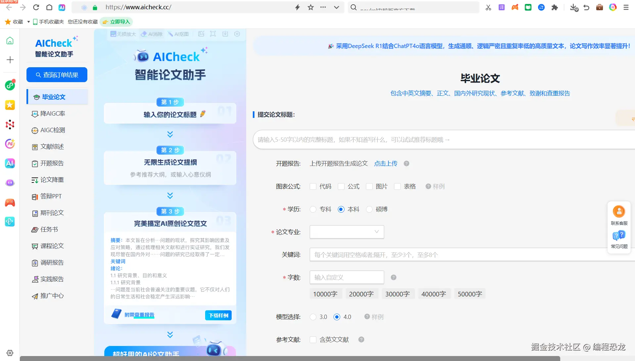Viewport: 635px width, 361px height.
Task: Open the address bar more options icon
Action: pyautogui.click(x=323, y=7)
